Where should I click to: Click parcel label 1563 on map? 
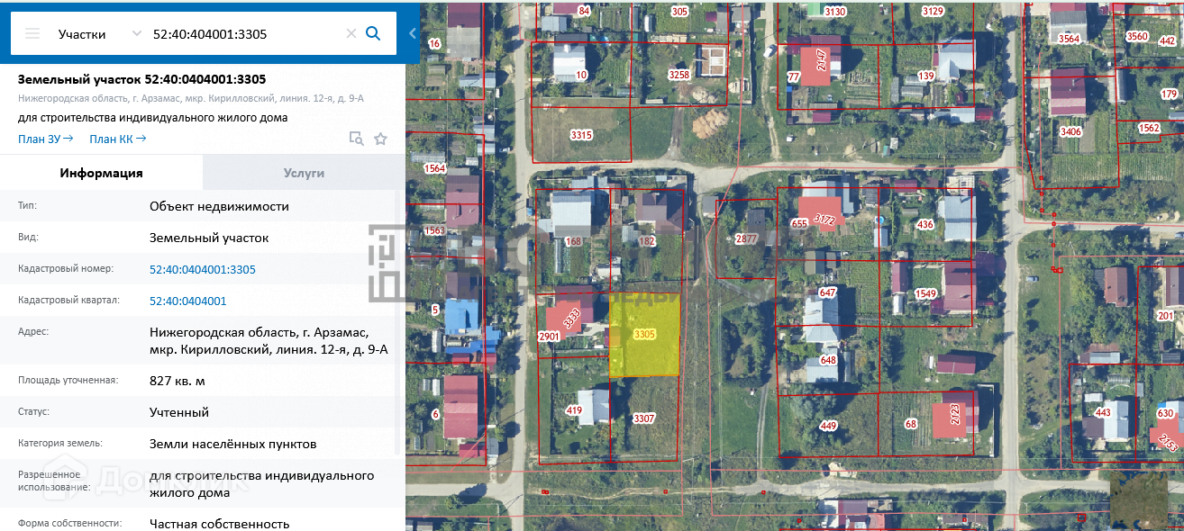[434, 230]
